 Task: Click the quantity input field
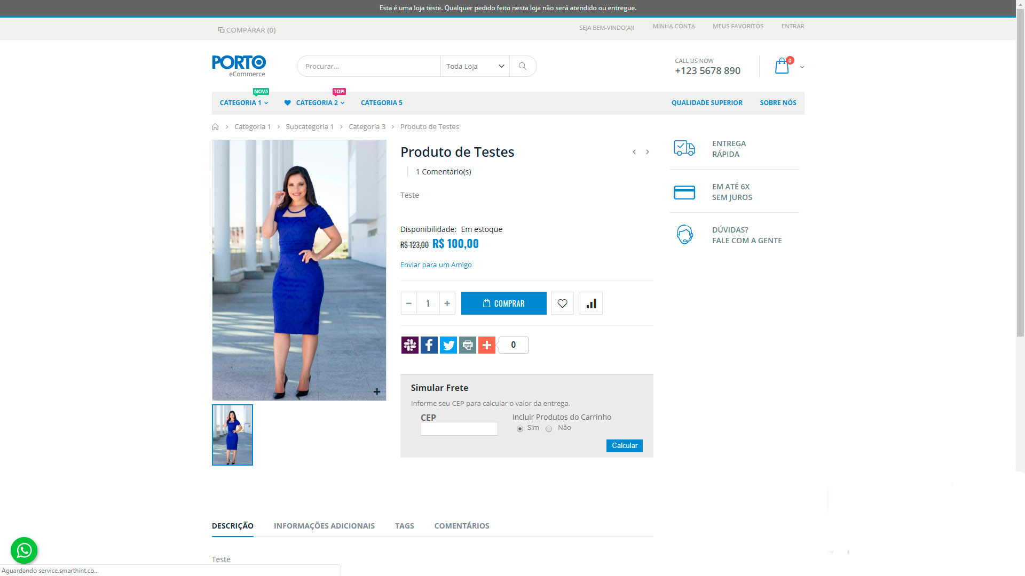[428, 303]
